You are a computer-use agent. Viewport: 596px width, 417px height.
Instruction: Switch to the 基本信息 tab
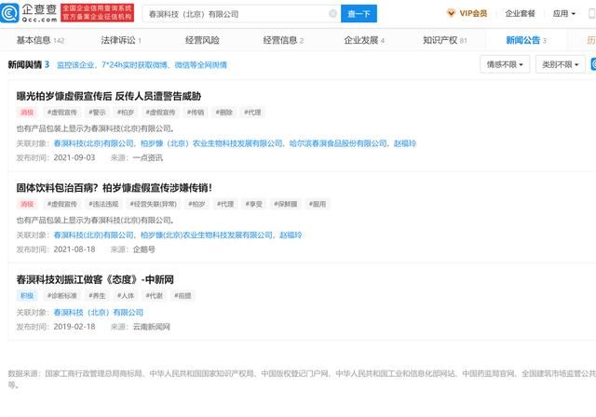(x=39, y=41)
